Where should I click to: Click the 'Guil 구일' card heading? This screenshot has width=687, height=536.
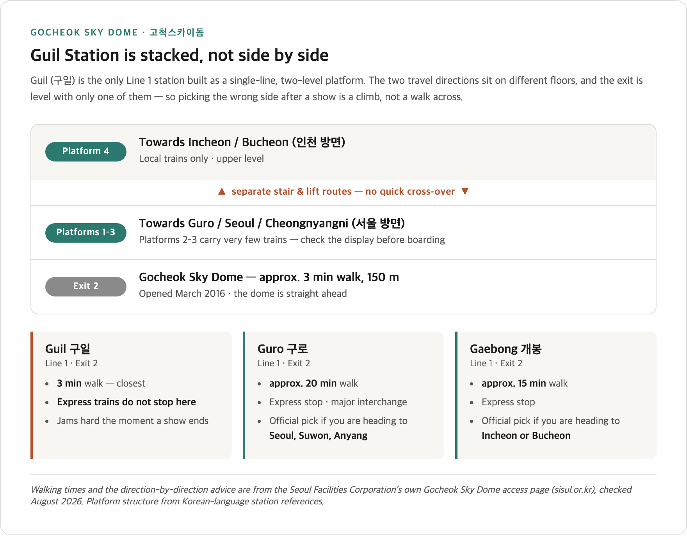point(68,349)
